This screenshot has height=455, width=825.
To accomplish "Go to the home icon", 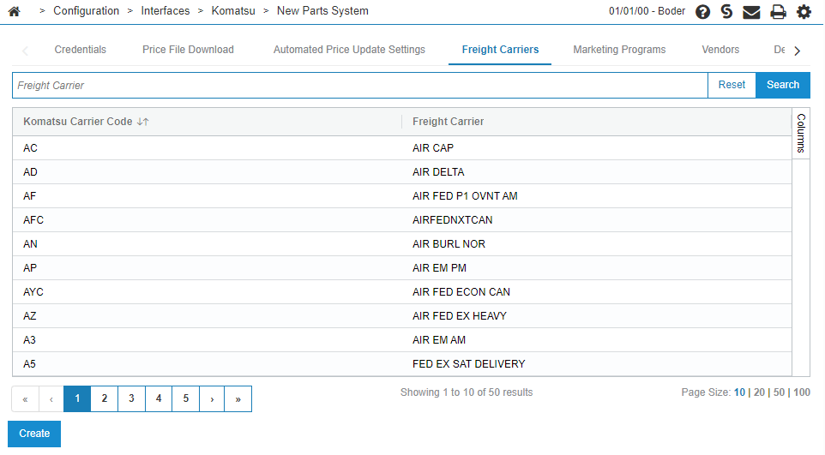I will point(15,11).
